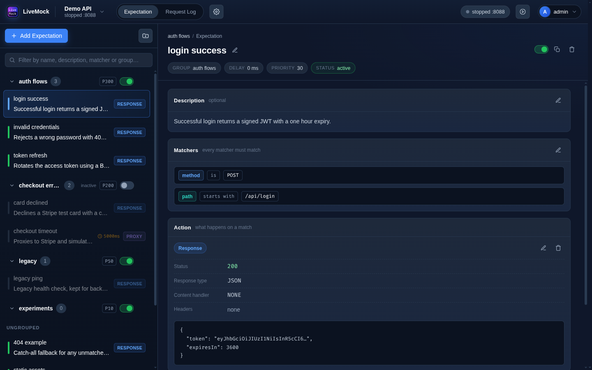Select the checkout timeout expectation
Viewport: 592px width, 370px height.
76,236
